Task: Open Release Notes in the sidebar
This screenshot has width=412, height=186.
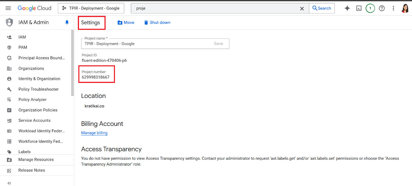Action: (36, 170)
